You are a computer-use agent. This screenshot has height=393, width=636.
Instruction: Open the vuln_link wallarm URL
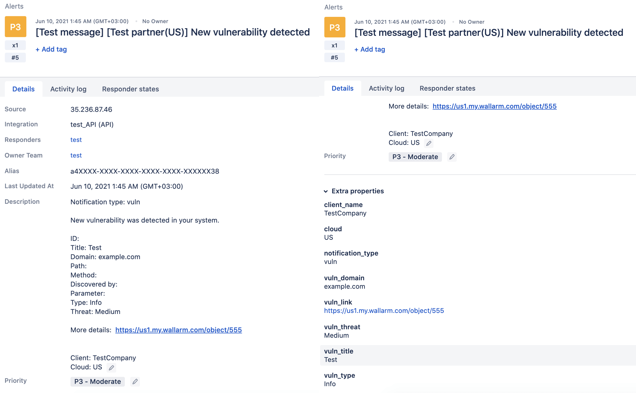[x=384, y=311]
